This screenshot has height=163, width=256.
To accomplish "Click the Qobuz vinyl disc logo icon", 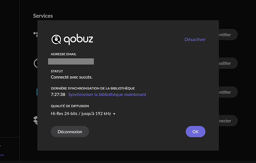I will click(56, 39).
